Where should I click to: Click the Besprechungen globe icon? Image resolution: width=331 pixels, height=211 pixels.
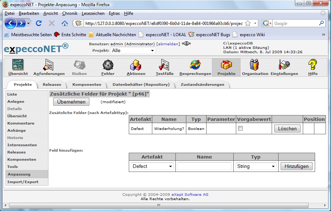[195, 65]
